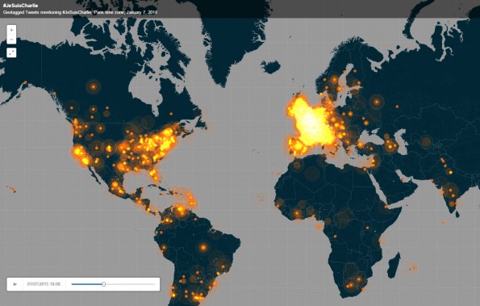Grab the timeline slider handle
The height and width of the screenshot is (306, 480).
pyautogui.click(x=104, y=284)
